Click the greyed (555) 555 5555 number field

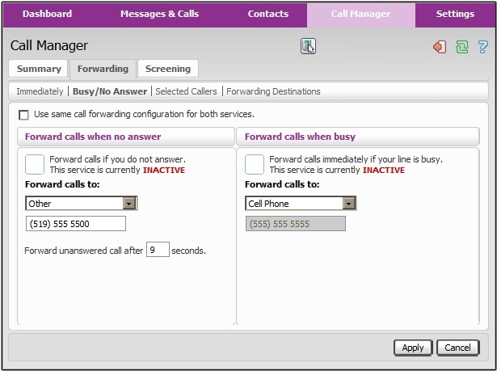point(296,224)
